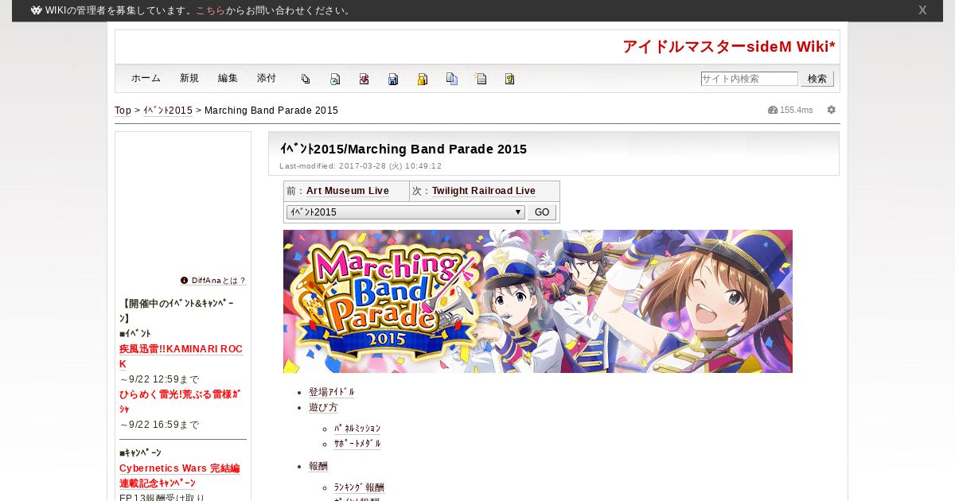This screenshot has width=955, height=501.
Task: Click the yellow padlock freeze icon
Action: [423, 79]
